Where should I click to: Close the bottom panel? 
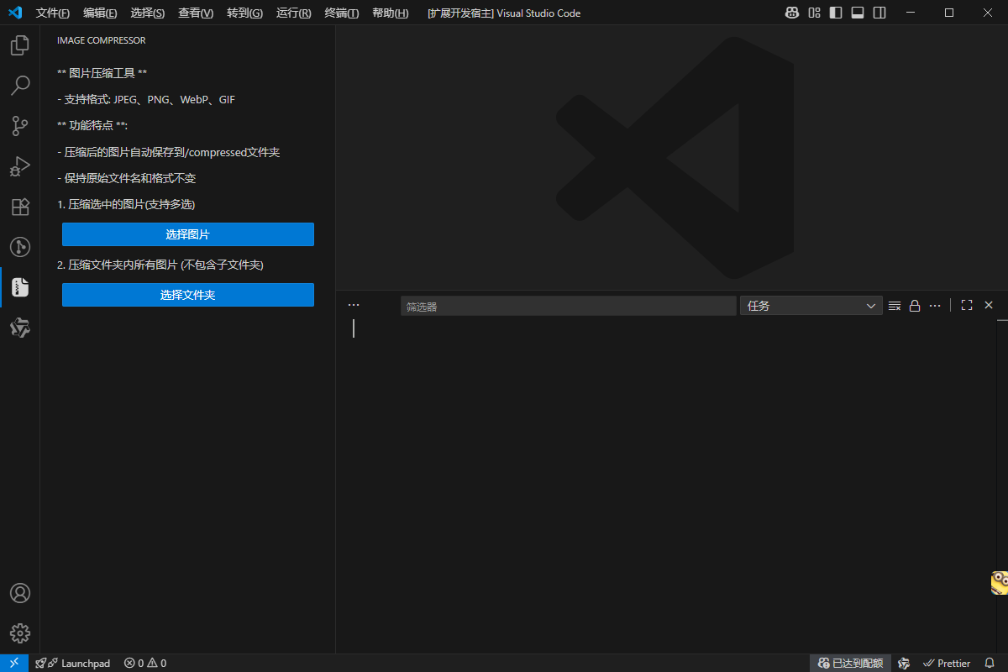(989, 306)
